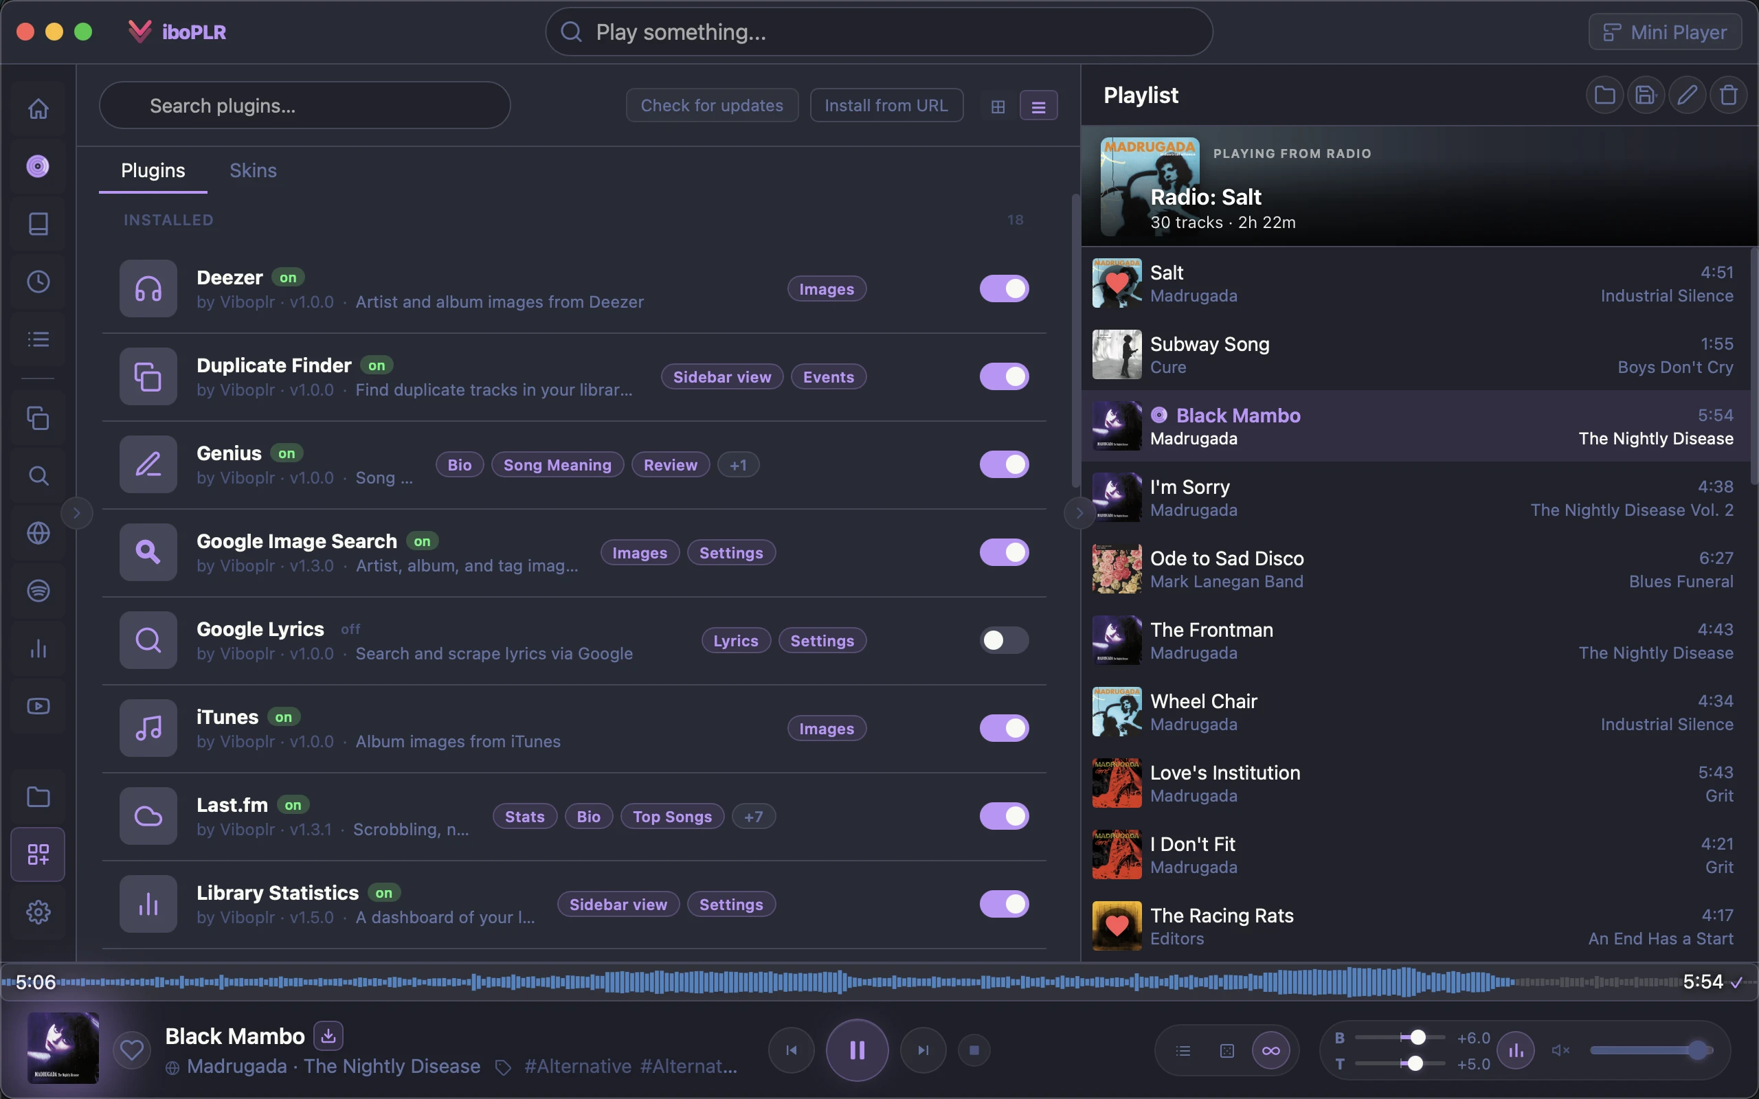Skip to next track

click(923, 1050)
